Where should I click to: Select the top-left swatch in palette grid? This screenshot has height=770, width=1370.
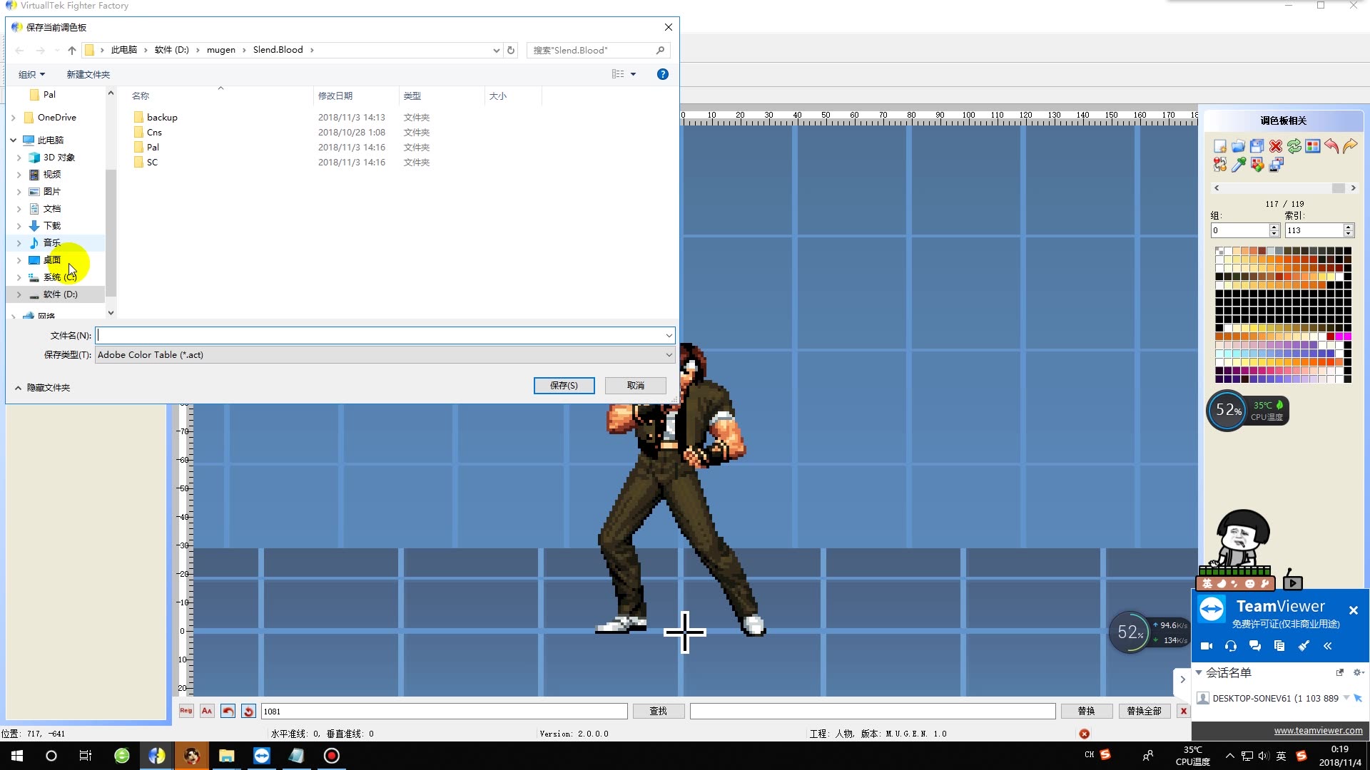tap(1219, 251)
